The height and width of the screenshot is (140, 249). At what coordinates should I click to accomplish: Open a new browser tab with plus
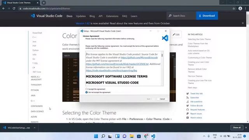click(x=44, y=3)
